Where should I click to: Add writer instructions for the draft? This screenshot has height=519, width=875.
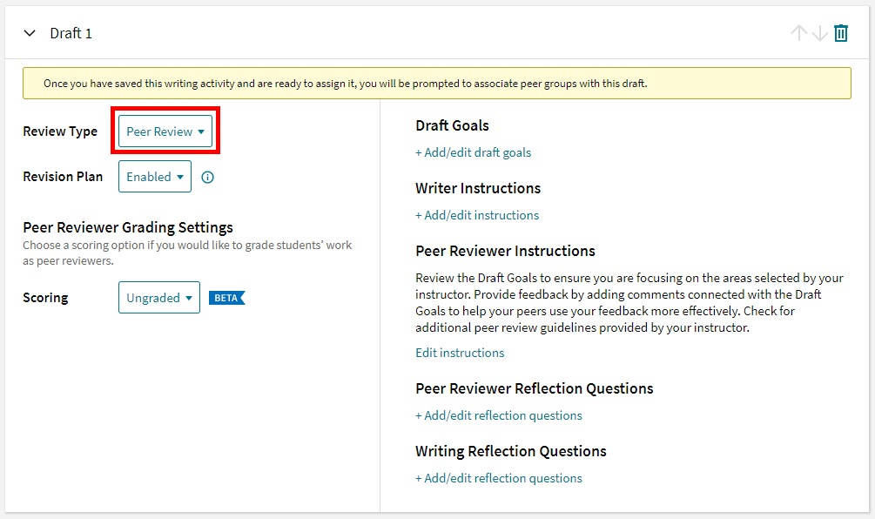coord(477,215)
